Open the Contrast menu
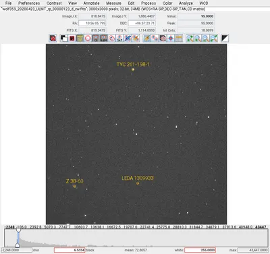The width and height of the screenshot is (270, 254). (54, 3)
